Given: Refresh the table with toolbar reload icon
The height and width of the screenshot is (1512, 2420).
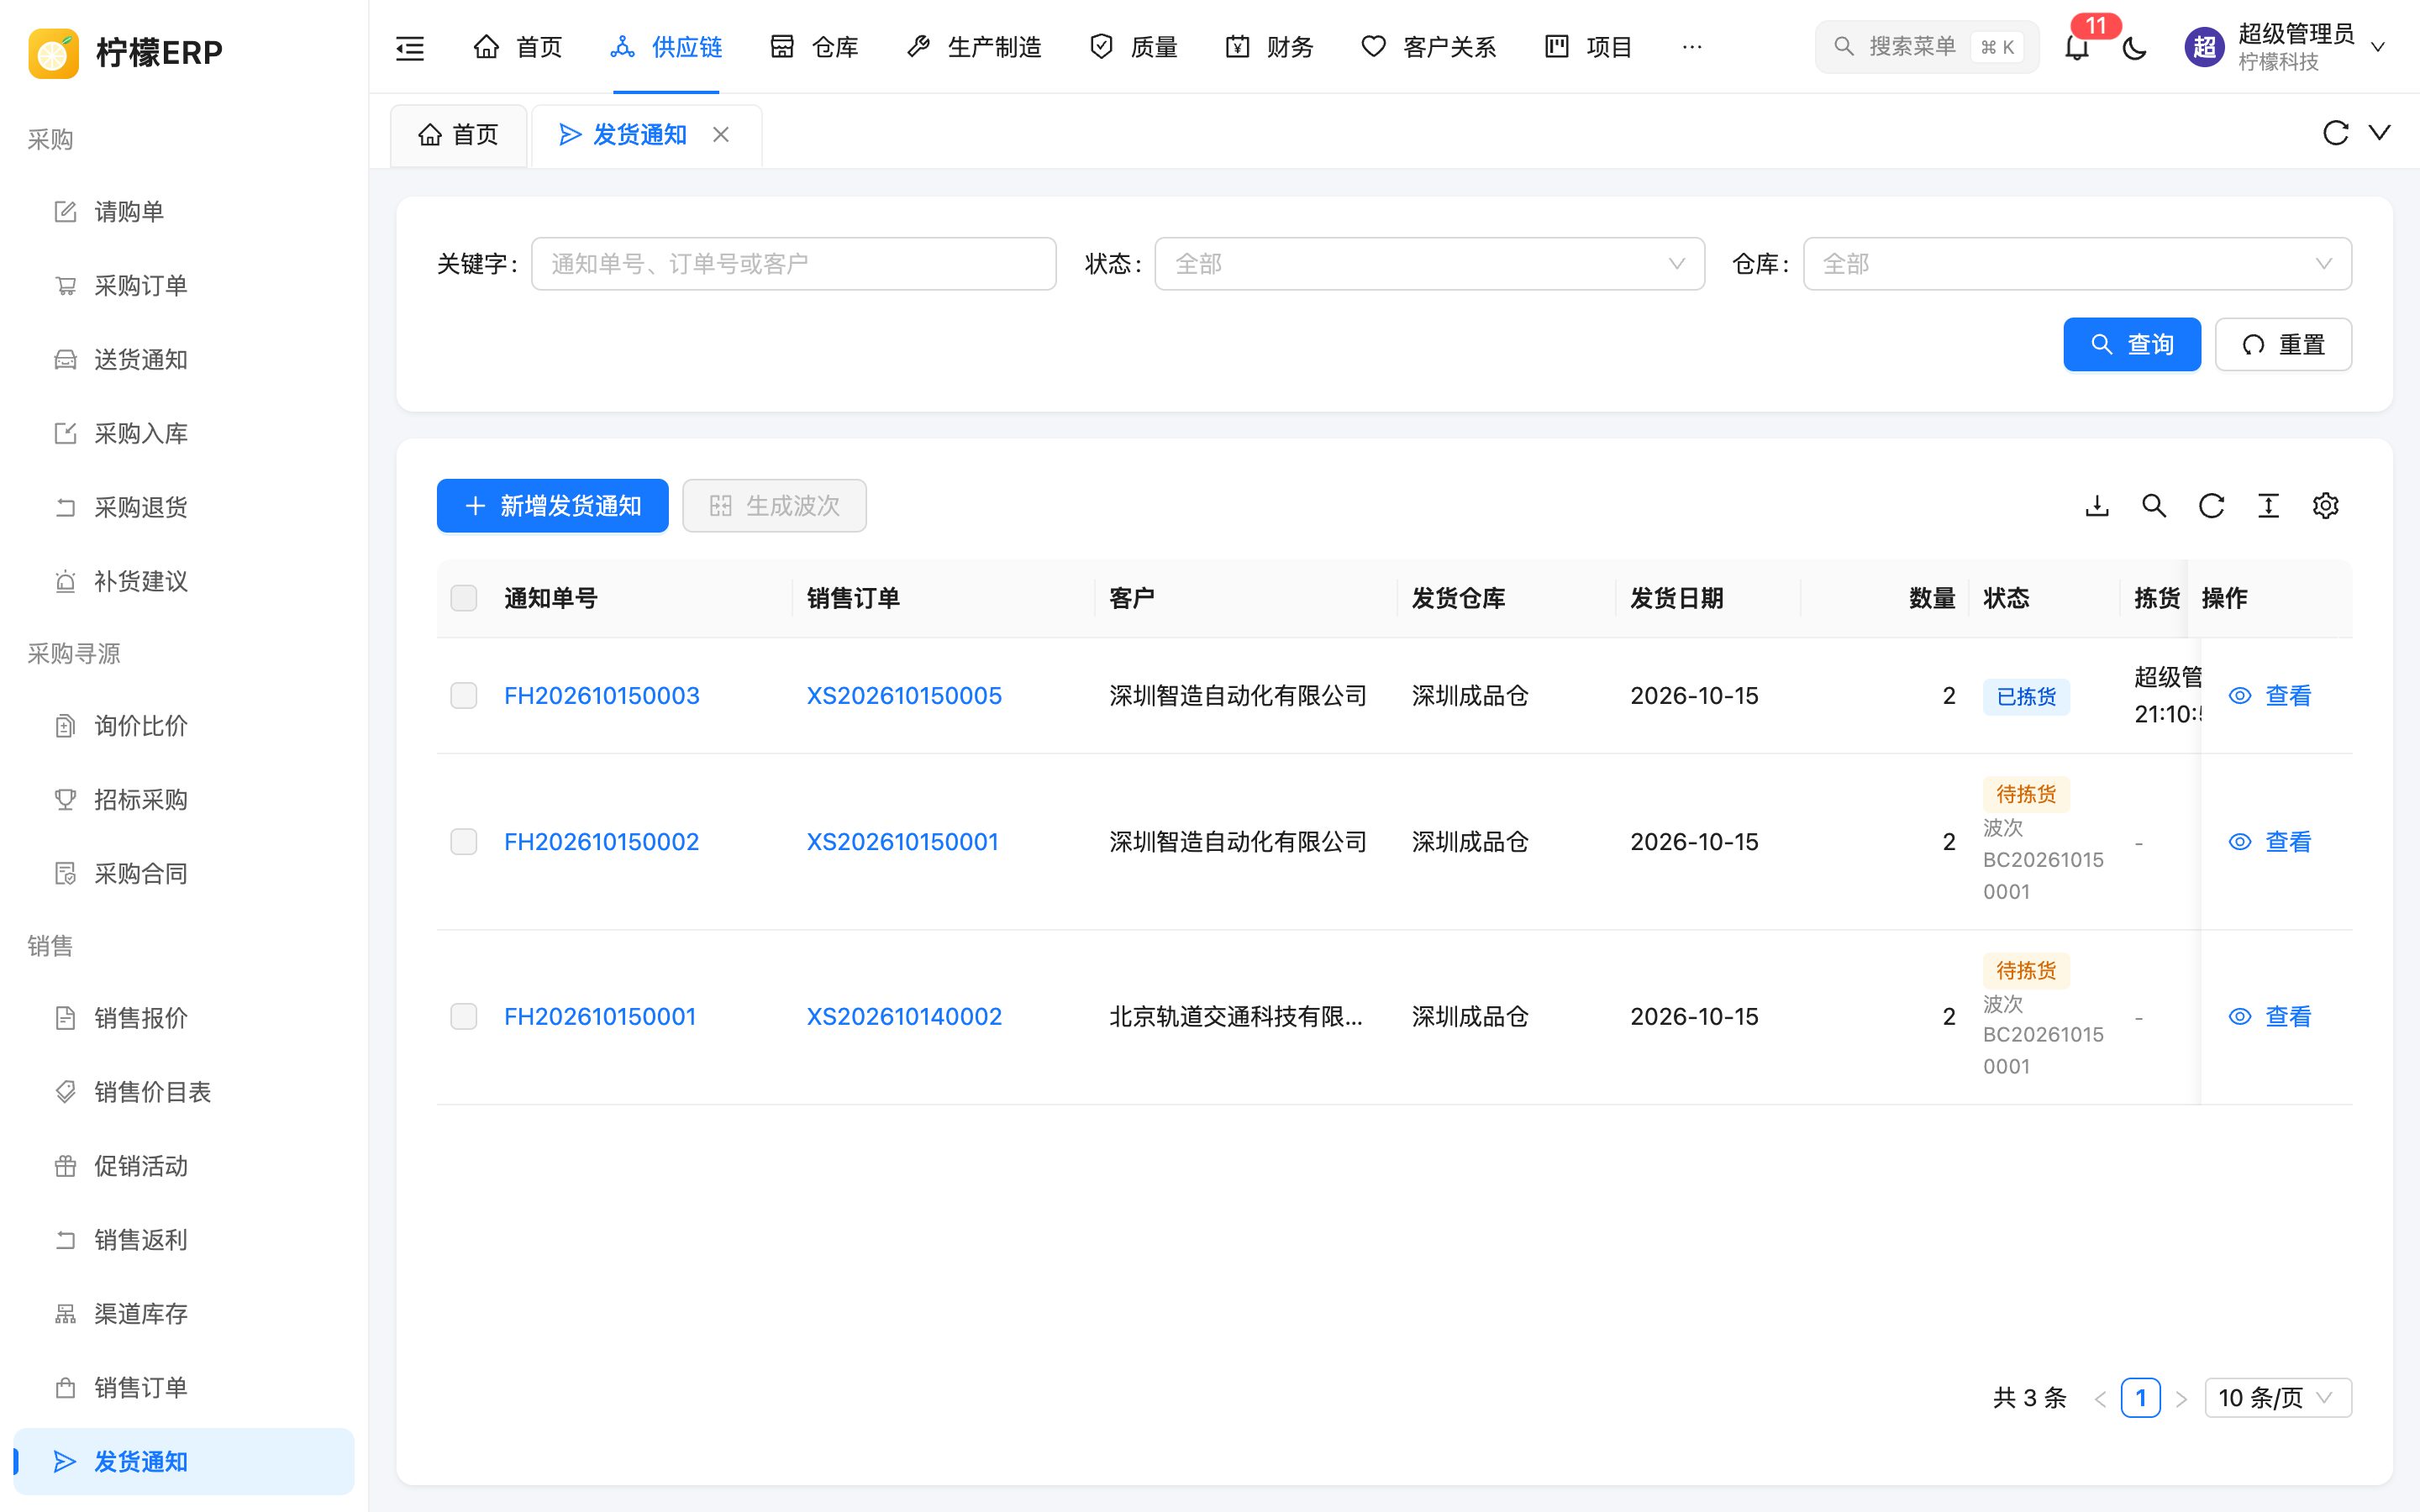Looking at the screenshot, I should pos(2211,506).
